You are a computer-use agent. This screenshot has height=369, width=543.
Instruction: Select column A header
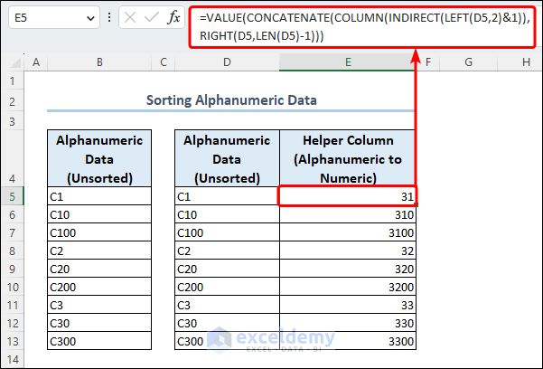coord(35,62)
